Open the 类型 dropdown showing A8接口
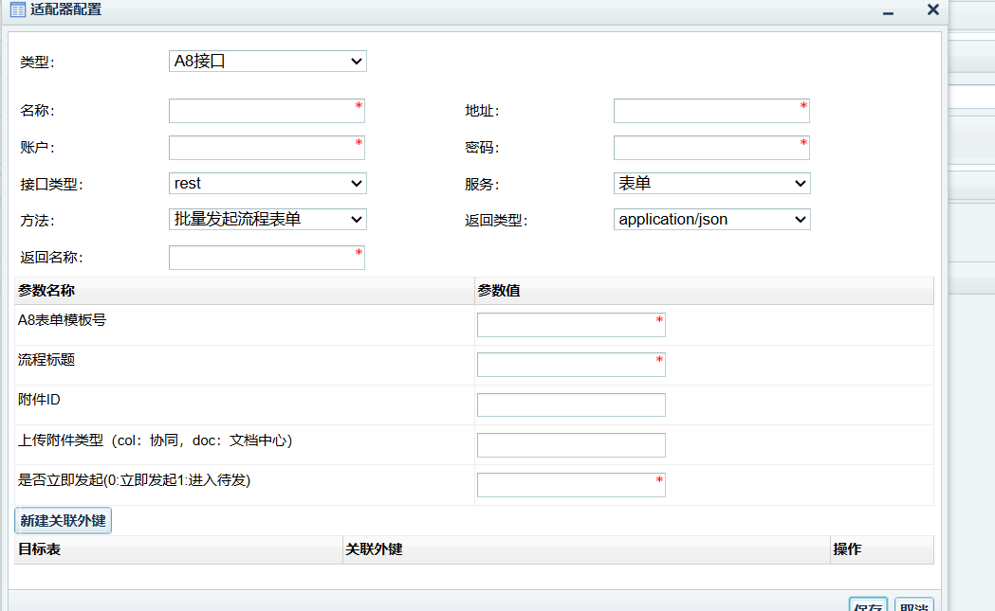995x611 pixels. [x=267, y=62]
